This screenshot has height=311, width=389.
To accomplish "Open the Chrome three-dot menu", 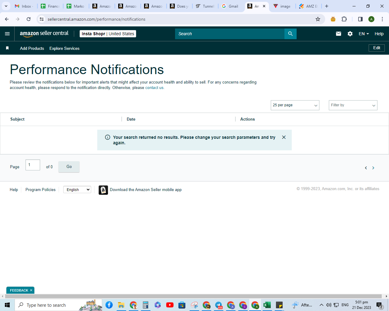I will pyautogui.click(x=382, y=19).
